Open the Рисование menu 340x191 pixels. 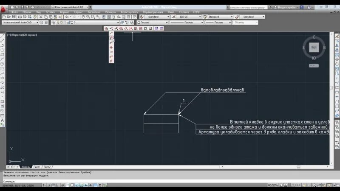coord(94,12)
